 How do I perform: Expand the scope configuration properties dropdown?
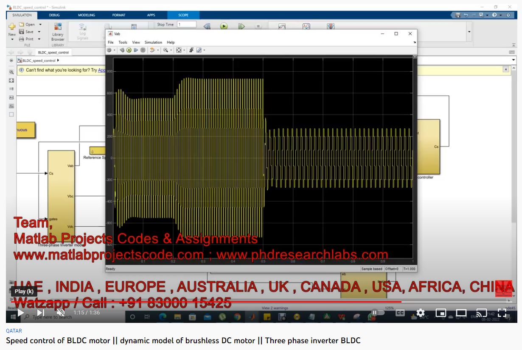tap(114, 50)
